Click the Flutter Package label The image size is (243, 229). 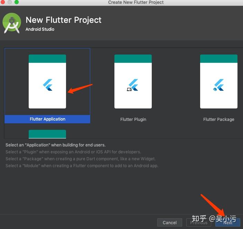click(219, 120)
